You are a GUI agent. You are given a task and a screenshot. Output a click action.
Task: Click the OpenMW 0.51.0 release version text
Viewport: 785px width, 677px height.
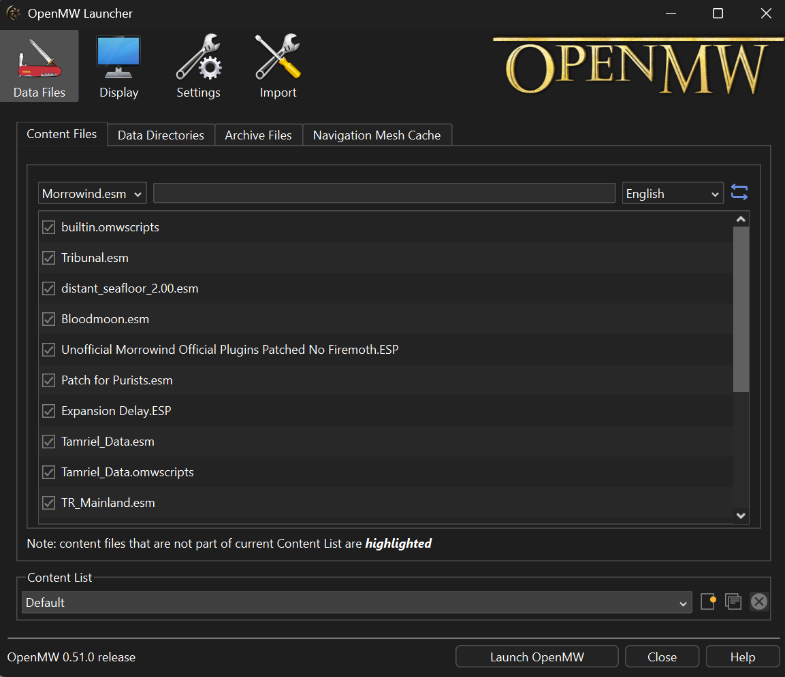point(71,657)
